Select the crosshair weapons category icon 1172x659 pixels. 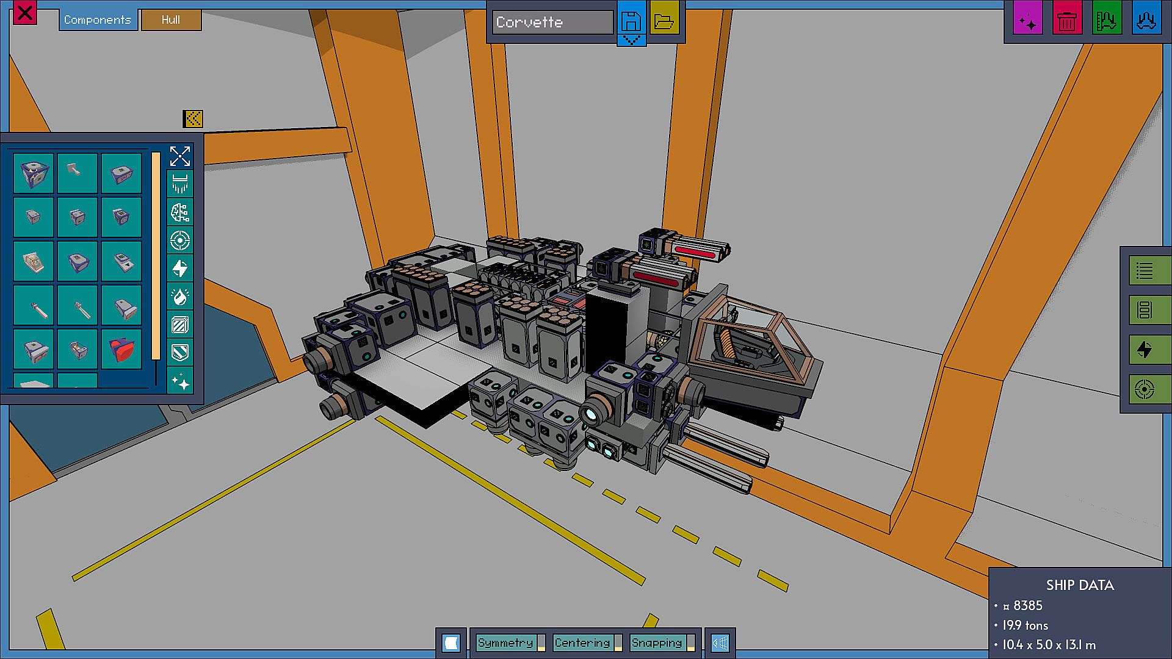[x=180, y=240]
